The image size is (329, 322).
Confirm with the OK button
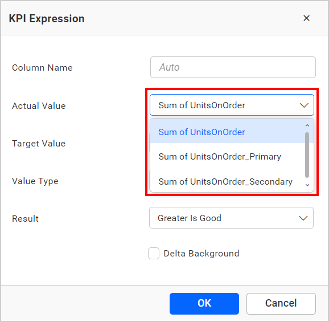coord(204,304)
